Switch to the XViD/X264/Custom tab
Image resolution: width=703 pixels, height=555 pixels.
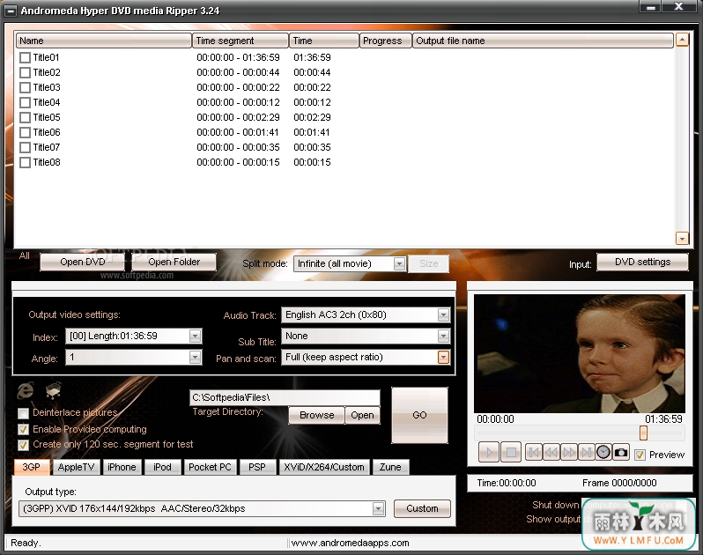coord(324,467)
